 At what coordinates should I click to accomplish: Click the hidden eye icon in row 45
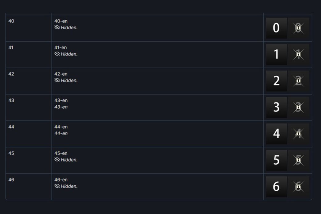click(x=57, y=160)
